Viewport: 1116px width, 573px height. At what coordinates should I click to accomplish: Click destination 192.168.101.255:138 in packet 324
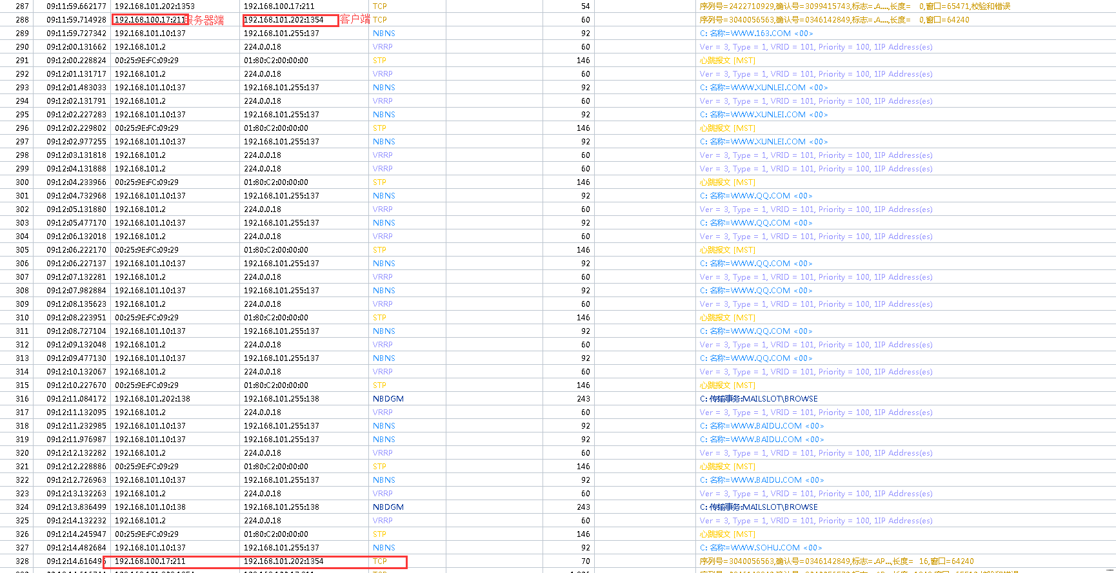coord(281,507)
